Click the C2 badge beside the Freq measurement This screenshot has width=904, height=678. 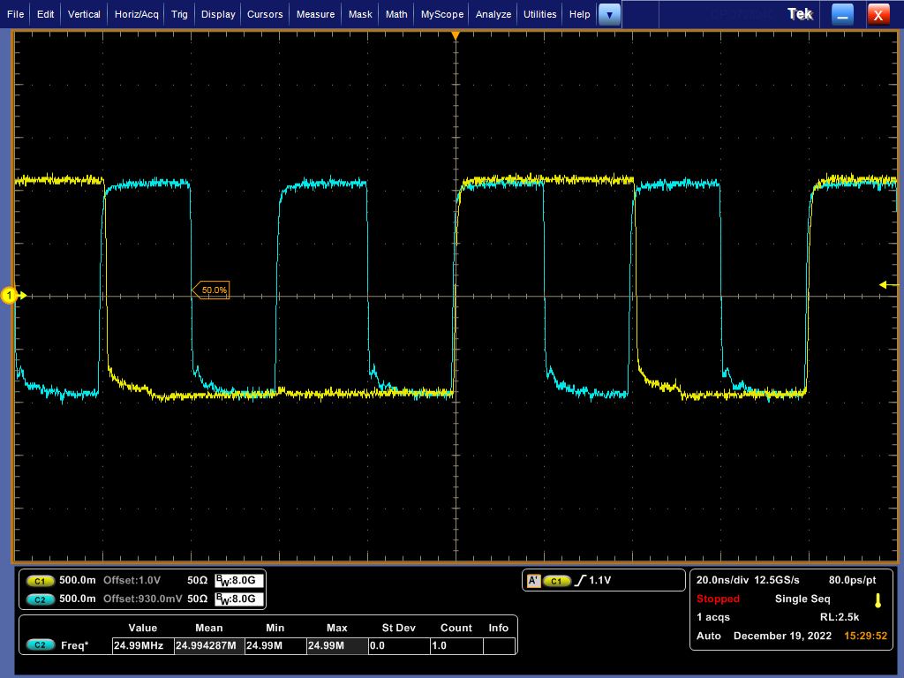[x=39, y=645]
